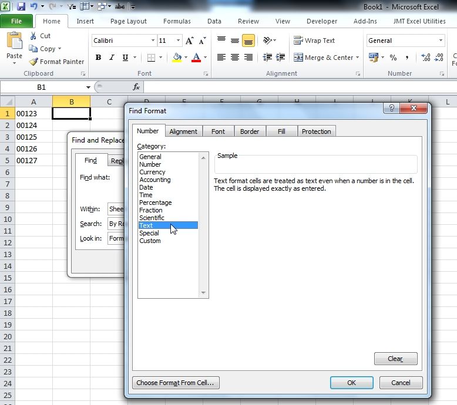Toggle Underline formatting

pyautogui.click(x=126, y=58)
